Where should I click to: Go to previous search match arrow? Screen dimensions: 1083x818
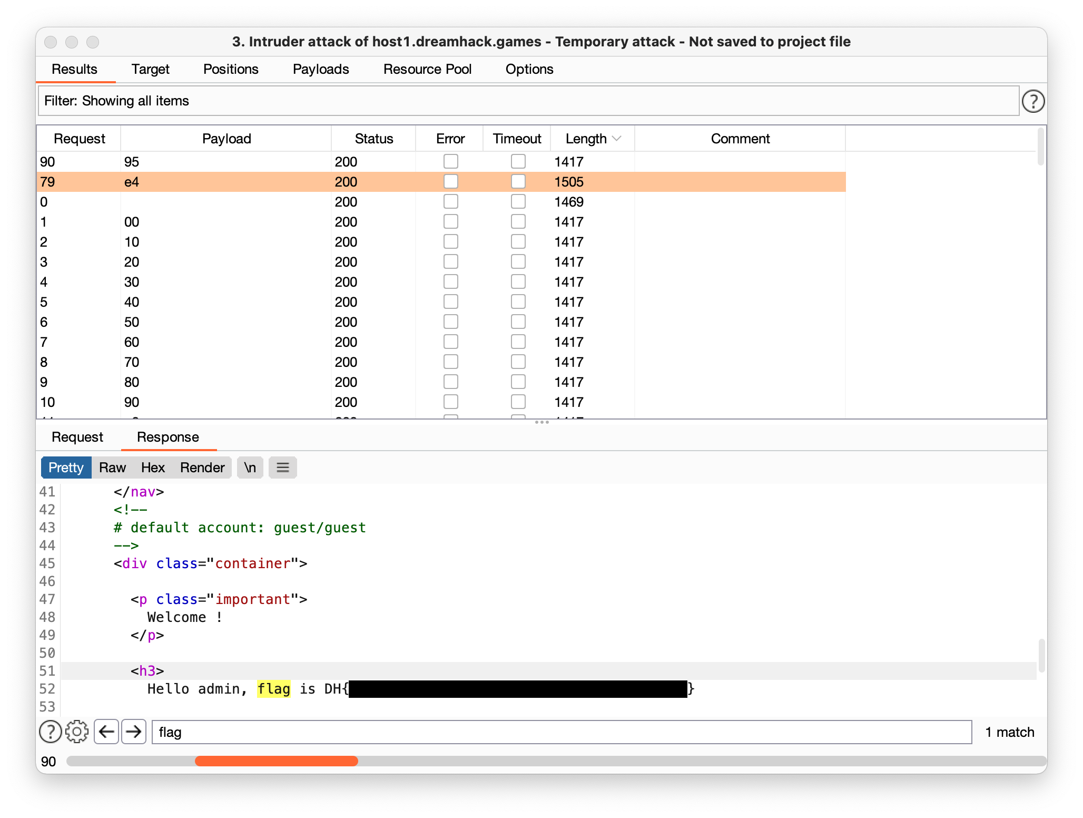pos(106,732)
